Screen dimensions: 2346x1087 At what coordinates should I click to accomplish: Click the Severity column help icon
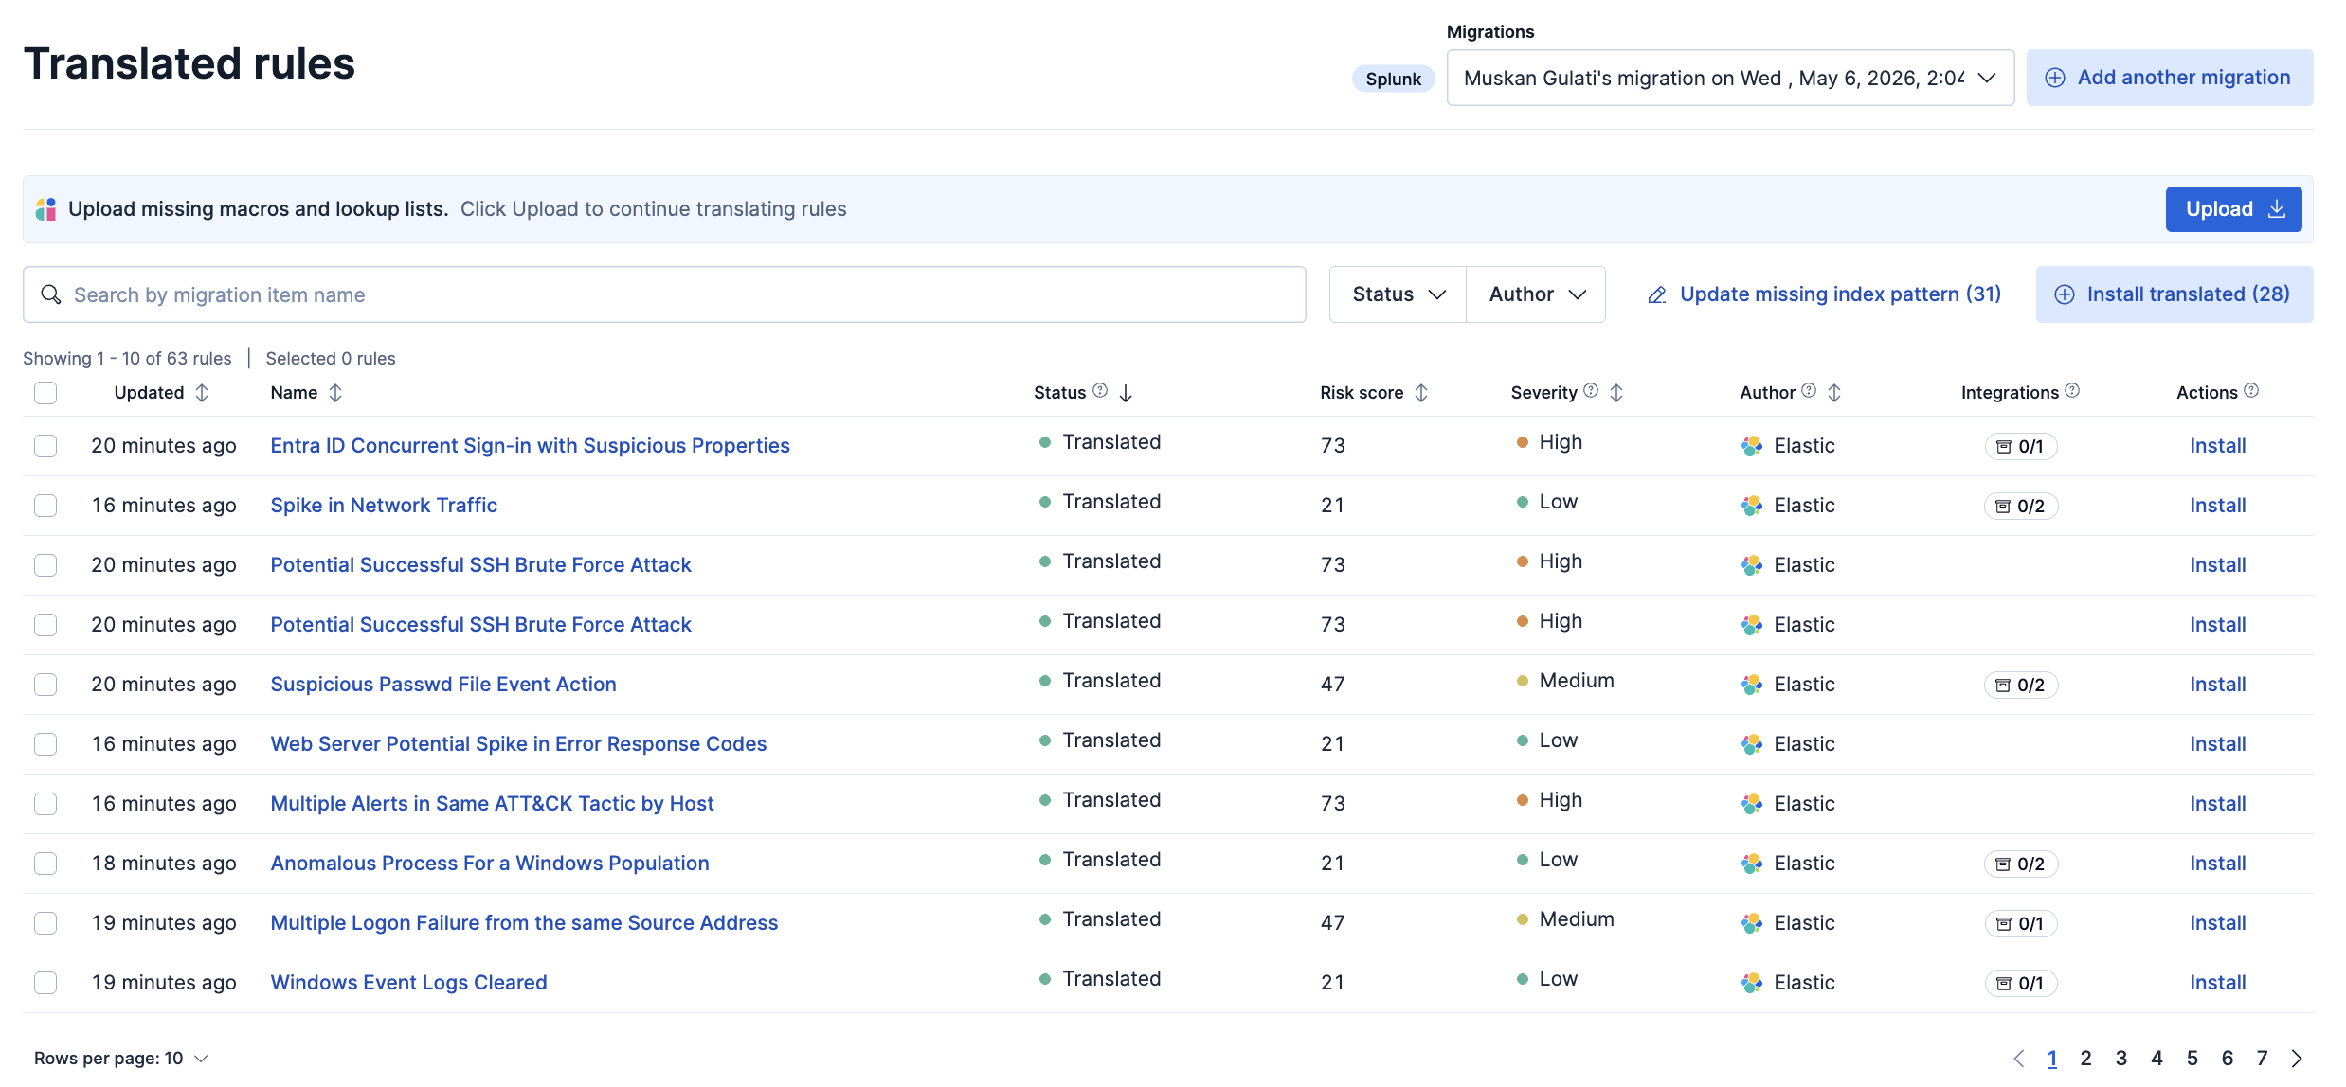[x=1591, y=390]
